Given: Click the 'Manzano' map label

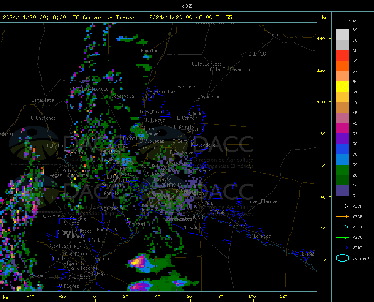Looking at the screenshot, I should [39, 275].
